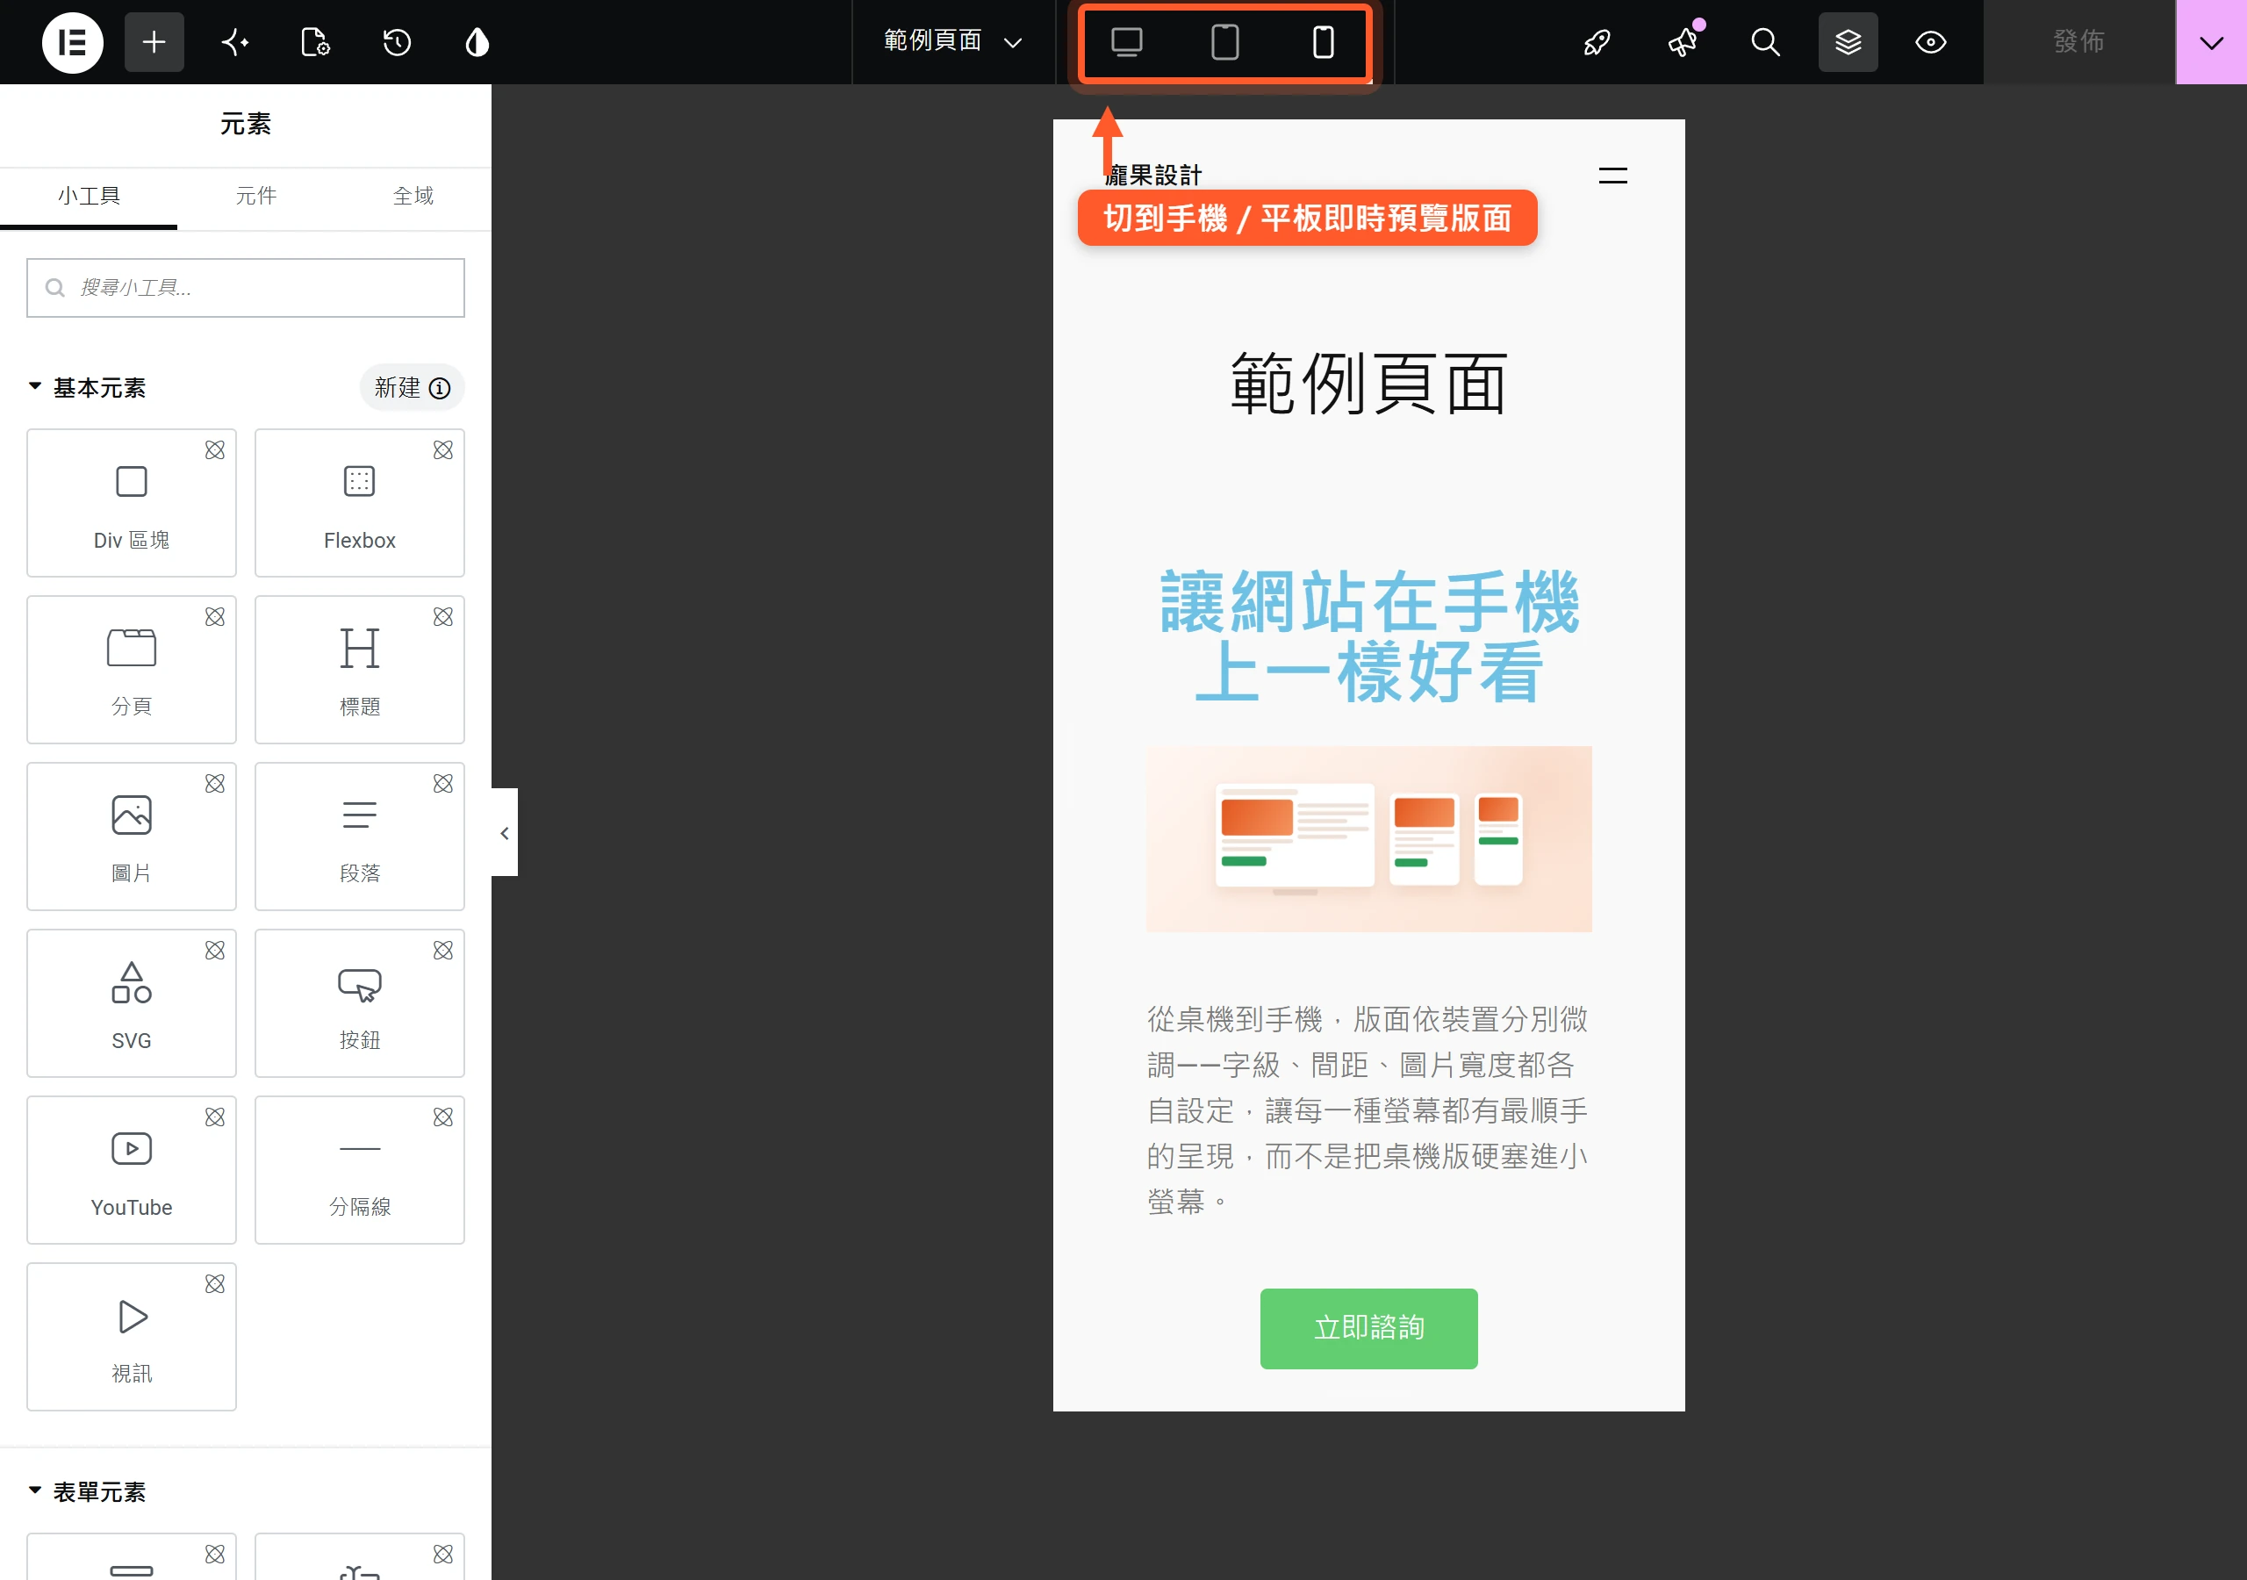The image size is (2247, 1580).
Task: Open the finder search icon
Action: click(1765, 42)
